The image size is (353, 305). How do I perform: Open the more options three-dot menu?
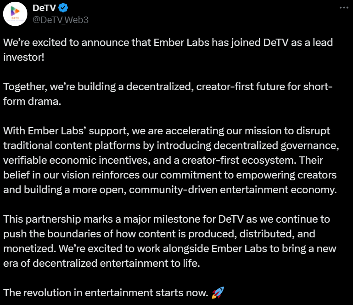(343, 8)
